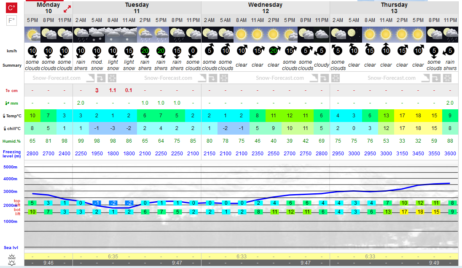The image size is (462, 268).
Task: Click the first watermark's mountain slope icon
Action: (91, 78)
